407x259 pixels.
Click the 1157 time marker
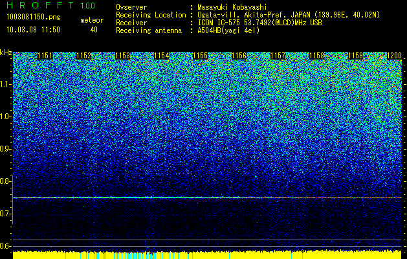tap(278, 56)
